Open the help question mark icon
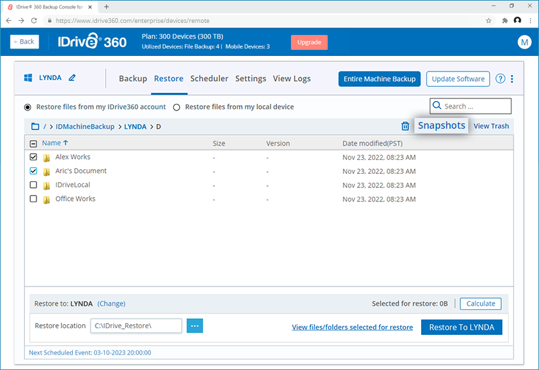 tap(500, 79)
